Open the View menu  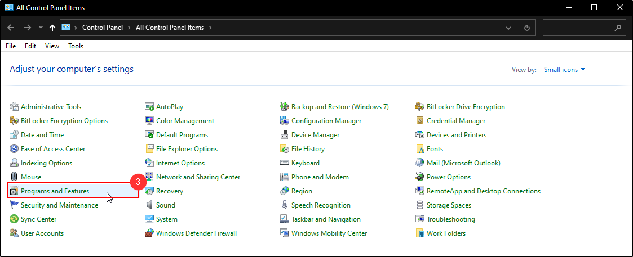coord(52,46)
